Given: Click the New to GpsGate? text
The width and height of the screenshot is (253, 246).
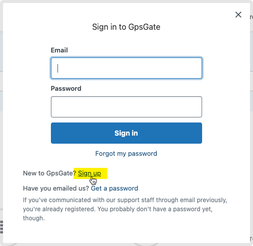Looking at the screenshot, I should click(x=50, y=173).
